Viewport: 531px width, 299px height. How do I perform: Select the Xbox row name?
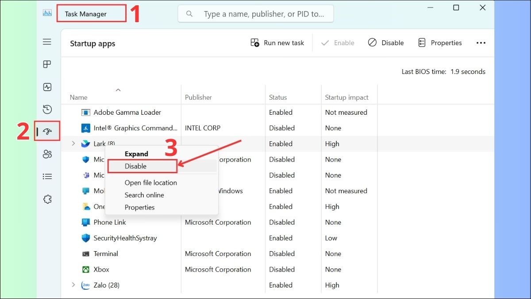(x=101, y=269)
